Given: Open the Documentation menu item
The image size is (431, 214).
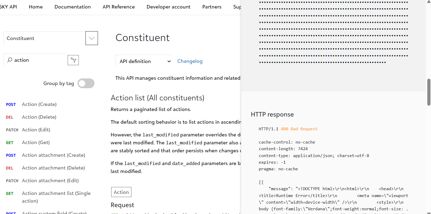Looking at the screenshot, I should pos(73,7).
